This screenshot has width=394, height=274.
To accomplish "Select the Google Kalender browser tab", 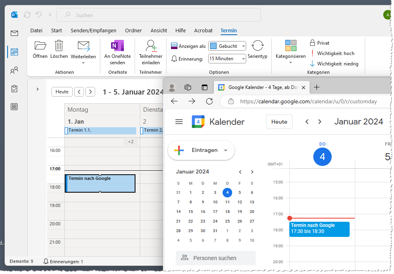I will coord(260,87).
